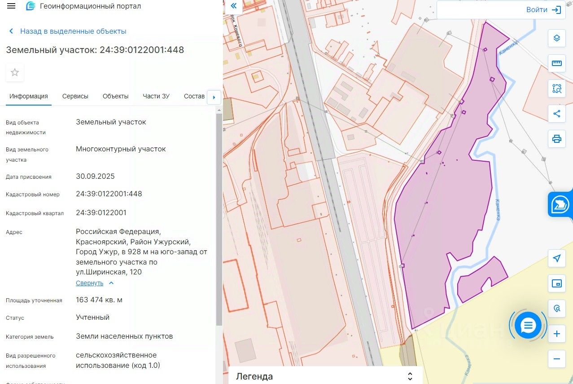Activate the area selection search tool

point(556,88)
